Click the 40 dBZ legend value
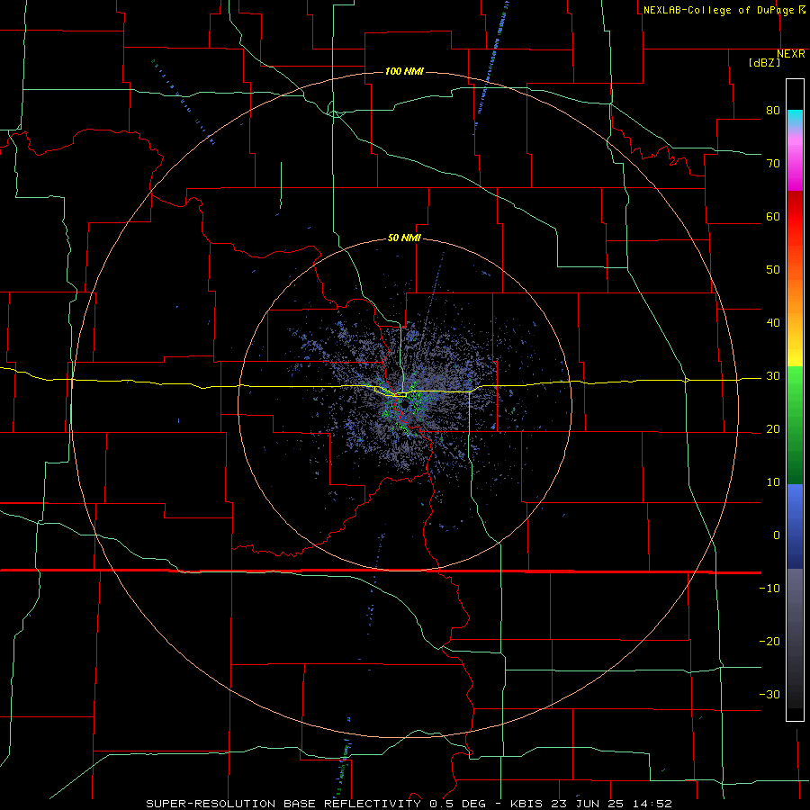Screen dimensions: 810x810 click(x=773, y=323)
